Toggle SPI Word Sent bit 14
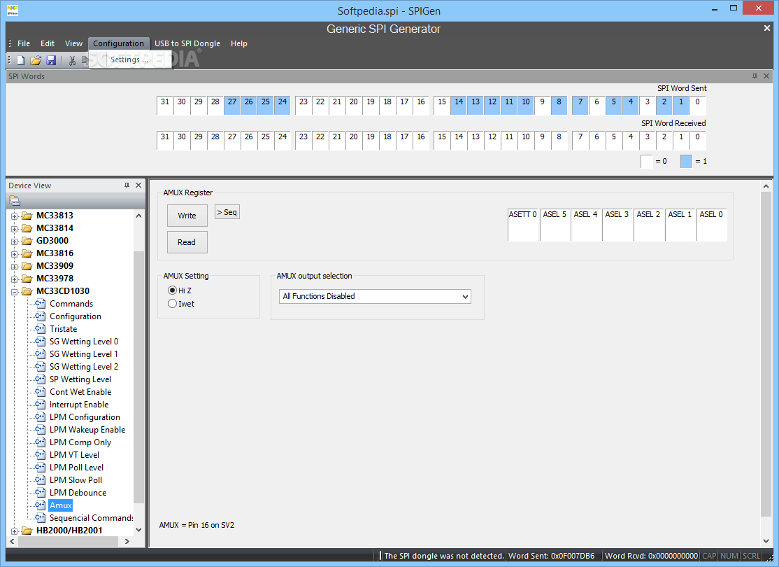779x567 pixels. click(459, 105)
